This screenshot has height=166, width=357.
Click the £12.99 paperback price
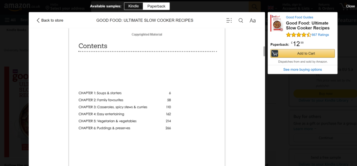(x=297, y=44)
